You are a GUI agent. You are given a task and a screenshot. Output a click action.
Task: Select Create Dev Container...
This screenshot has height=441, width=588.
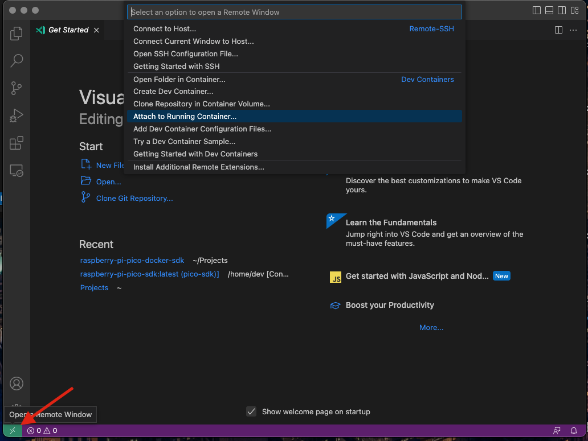point(295,92)
